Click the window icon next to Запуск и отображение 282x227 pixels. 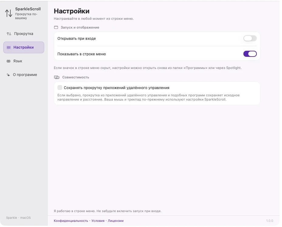coord(56,28)
